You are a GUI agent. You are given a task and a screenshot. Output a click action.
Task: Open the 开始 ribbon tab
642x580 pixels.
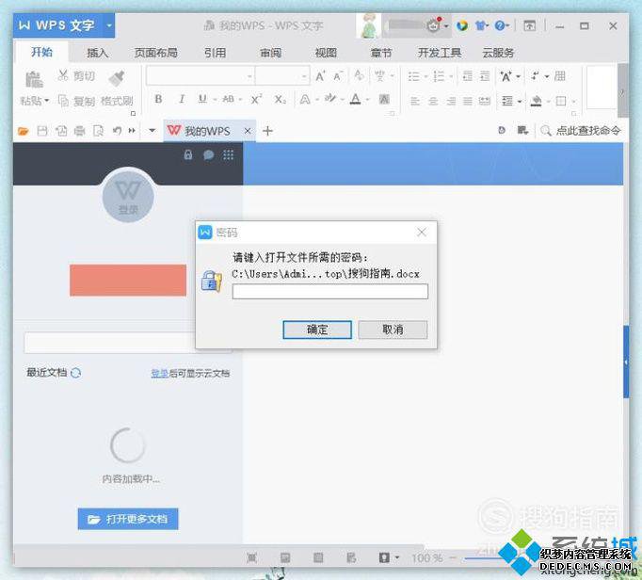click(41, 52)
